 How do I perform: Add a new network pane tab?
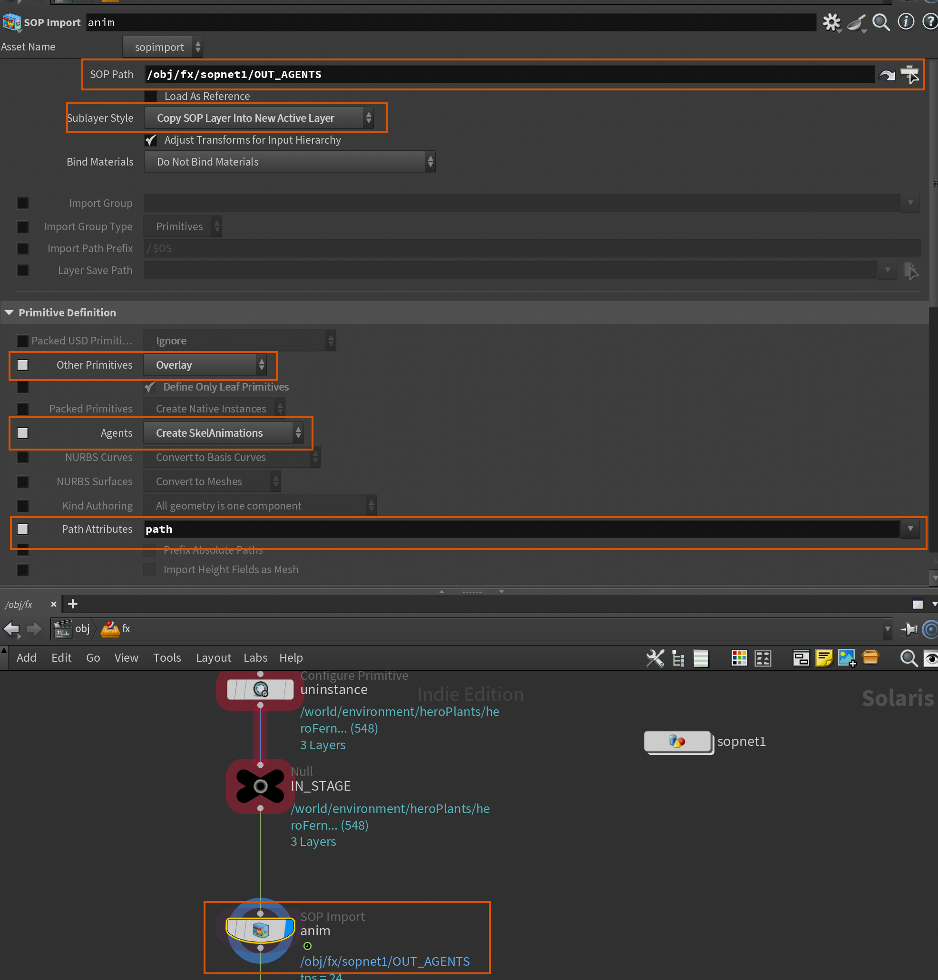coord(72,604)
